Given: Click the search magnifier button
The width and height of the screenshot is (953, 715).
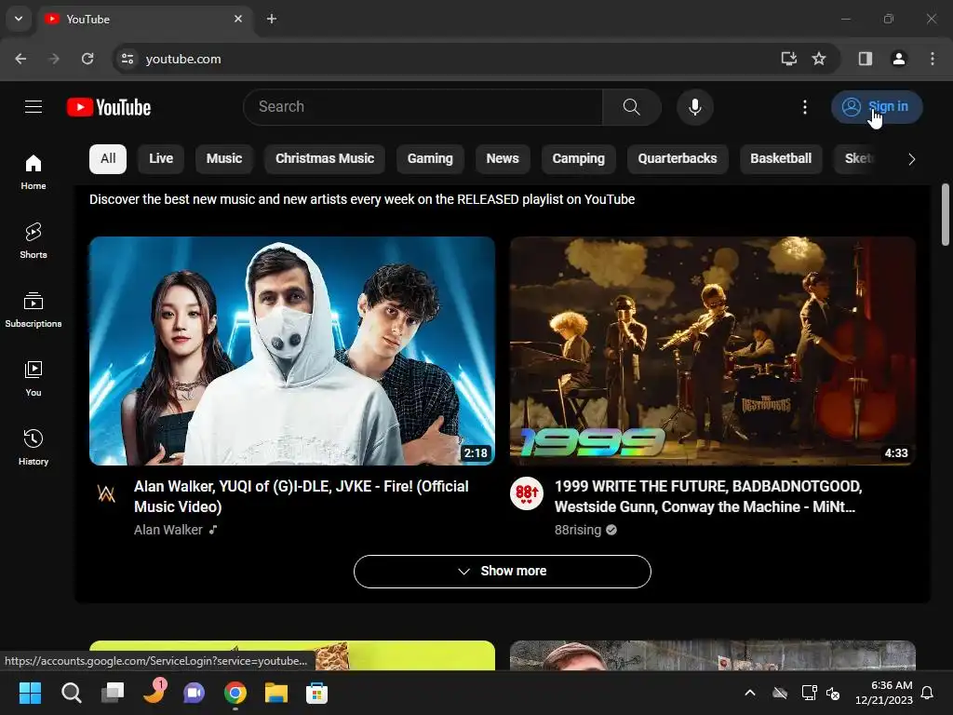Looking at the screenshot, I should [x=632, y=107].
